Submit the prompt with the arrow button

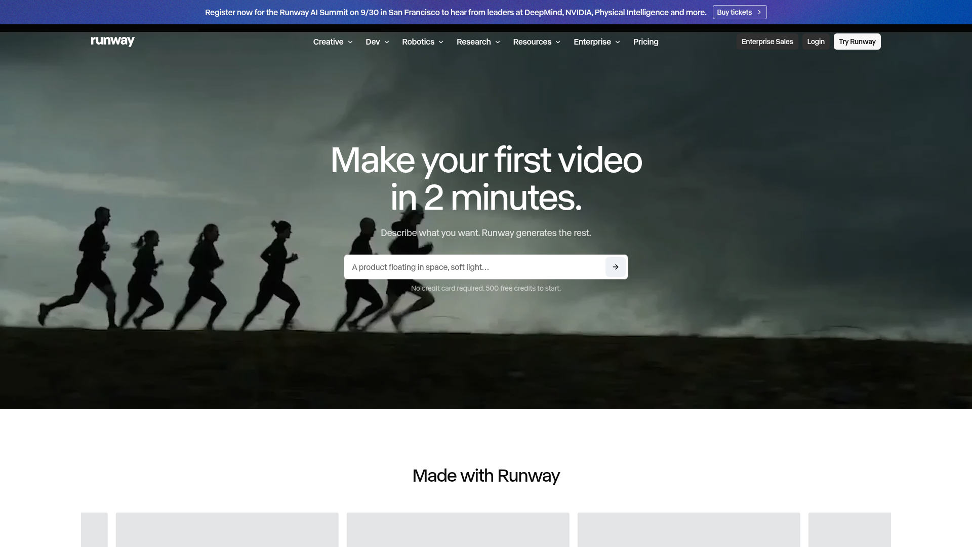tap(615, 267)
